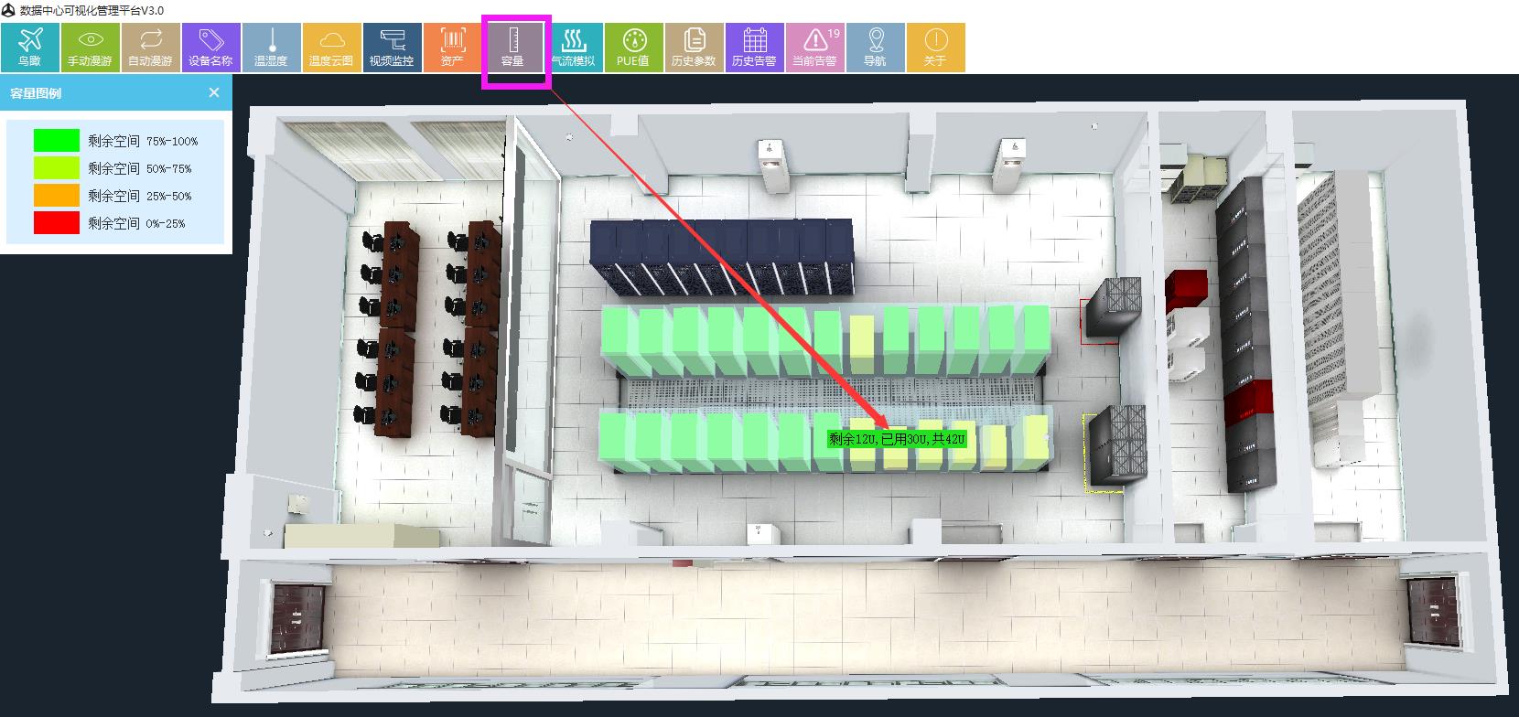Start 自动漫游 automatic roaming

(150, 48)
